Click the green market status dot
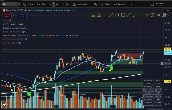 point(26,10)
